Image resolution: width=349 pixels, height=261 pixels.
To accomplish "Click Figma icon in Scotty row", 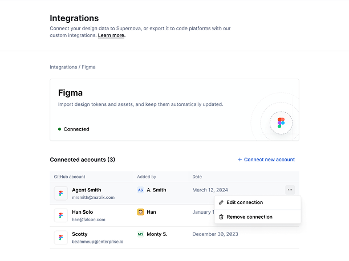I will (61, 238).
